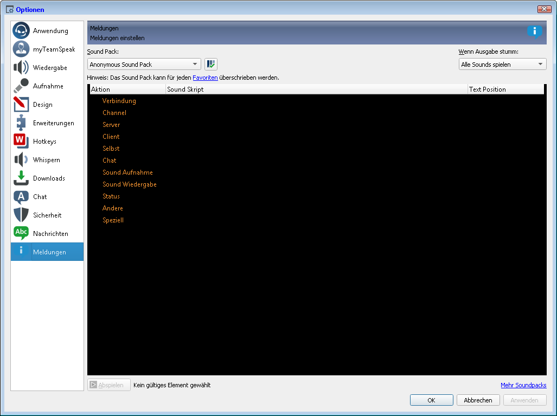Click the Sicherheit shield icon
Image resolution: width=557 pixels, height=416 pixels.
(x=21, y=215)
